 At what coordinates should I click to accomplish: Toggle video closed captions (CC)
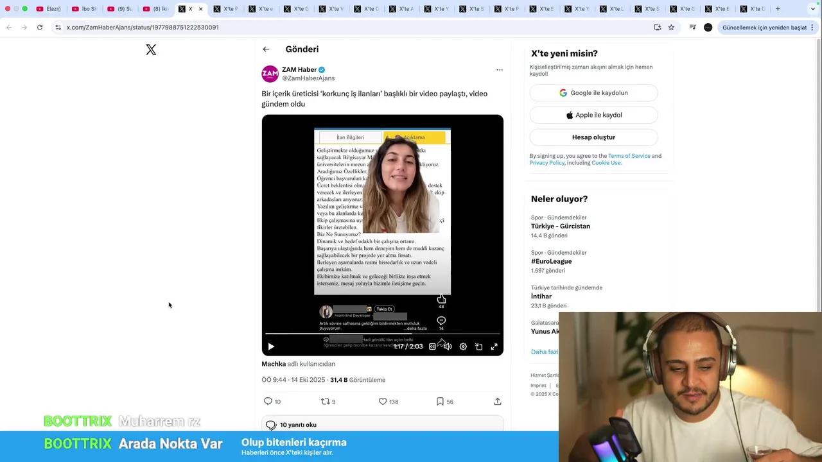(x=432, y=346)
